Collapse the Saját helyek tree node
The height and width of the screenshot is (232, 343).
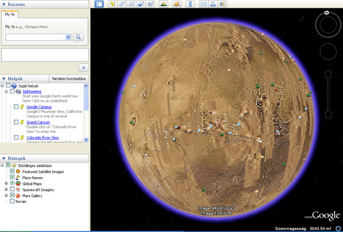click(x=2, y=86)
